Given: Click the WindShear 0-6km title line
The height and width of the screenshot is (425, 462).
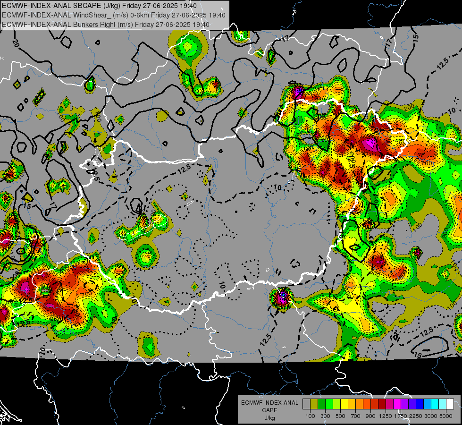Looking at the screenshot, I should [x=113, y=15].
